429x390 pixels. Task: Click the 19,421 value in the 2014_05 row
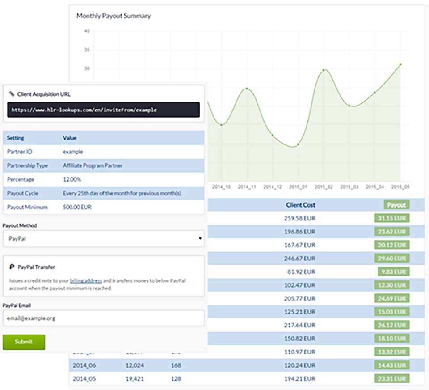click(135, 378)
